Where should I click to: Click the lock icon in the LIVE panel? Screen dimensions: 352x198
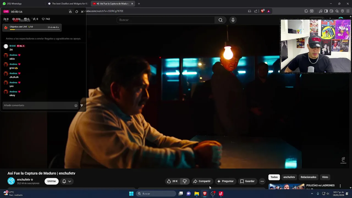[70, 12]
